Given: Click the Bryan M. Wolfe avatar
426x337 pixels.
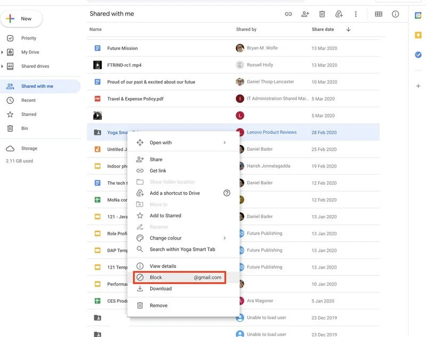Looking at the screenshot, I should click(x=240, y=48).
